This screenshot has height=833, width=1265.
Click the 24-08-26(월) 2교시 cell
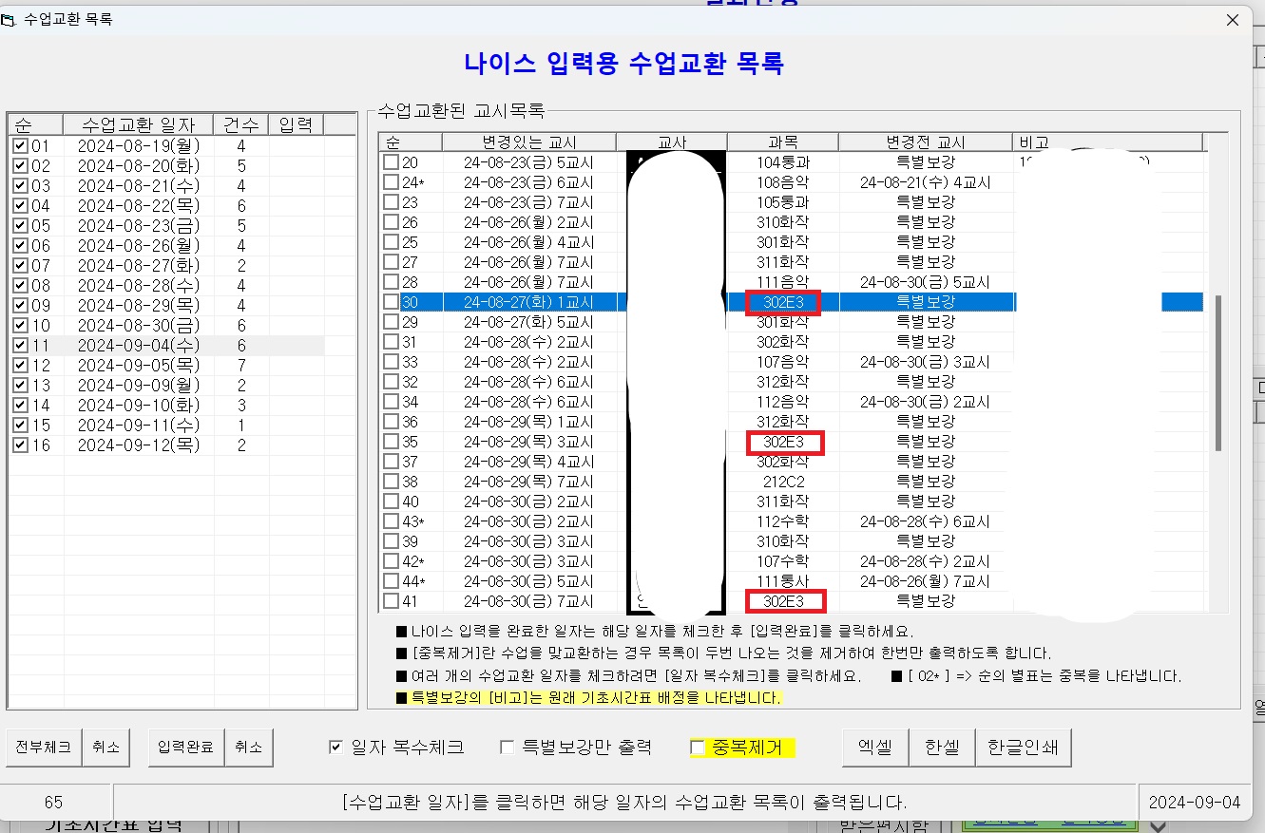528,222
